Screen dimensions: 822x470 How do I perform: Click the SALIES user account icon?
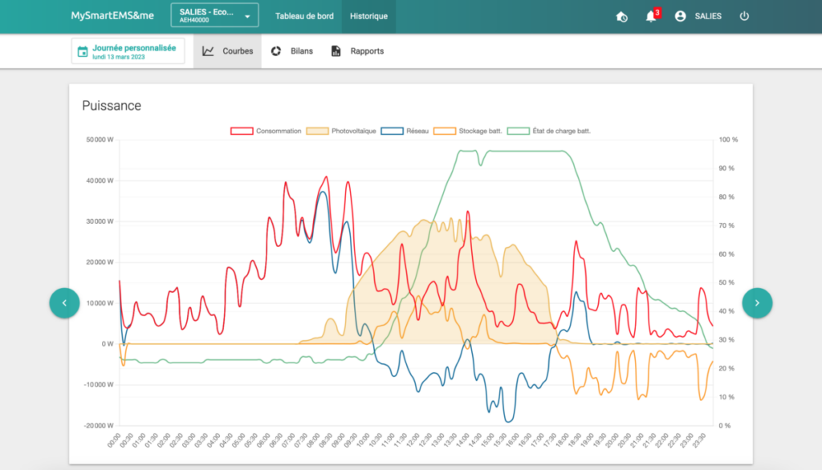680,16
